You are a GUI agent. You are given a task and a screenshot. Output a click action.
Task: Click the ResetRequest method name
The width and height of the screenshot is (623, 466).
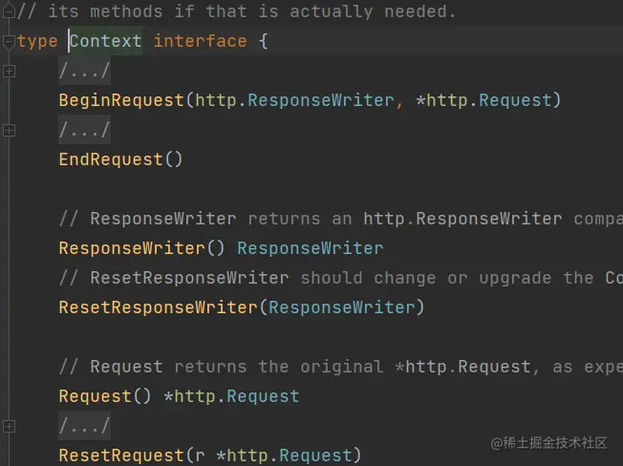[x=121, y=455]
